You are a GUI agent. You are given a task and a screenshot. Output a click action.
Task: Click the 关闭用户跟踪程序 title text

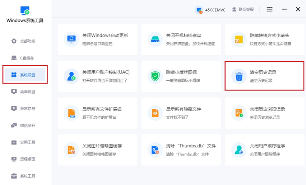[x=267, y=146]
